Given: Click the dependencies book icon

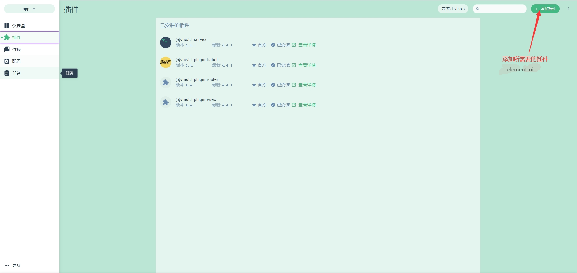Looking at the screenshot, I should 7,49.
